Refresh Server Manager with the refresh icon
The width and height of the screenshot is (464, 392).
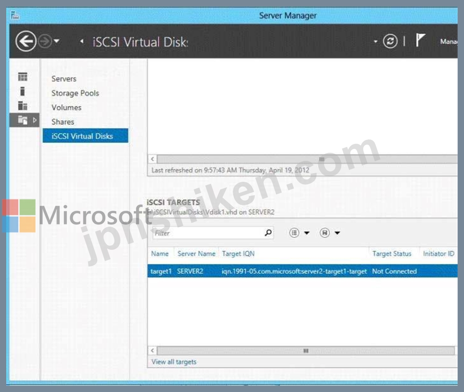[390, 41]
